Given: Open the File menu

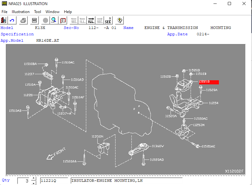Looking at the screenshot, I should click(4, 12).
